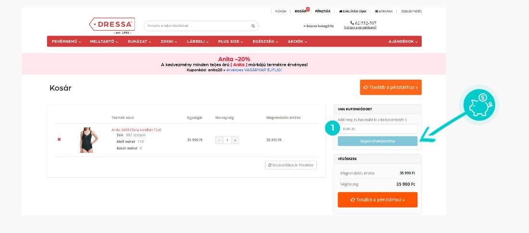Click the Mell méret 110 attribute
This screenshot has width=529, height=233.
click(x=130, y=142)
